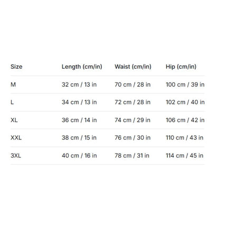Select the 3XL size row label

(16, 156)
